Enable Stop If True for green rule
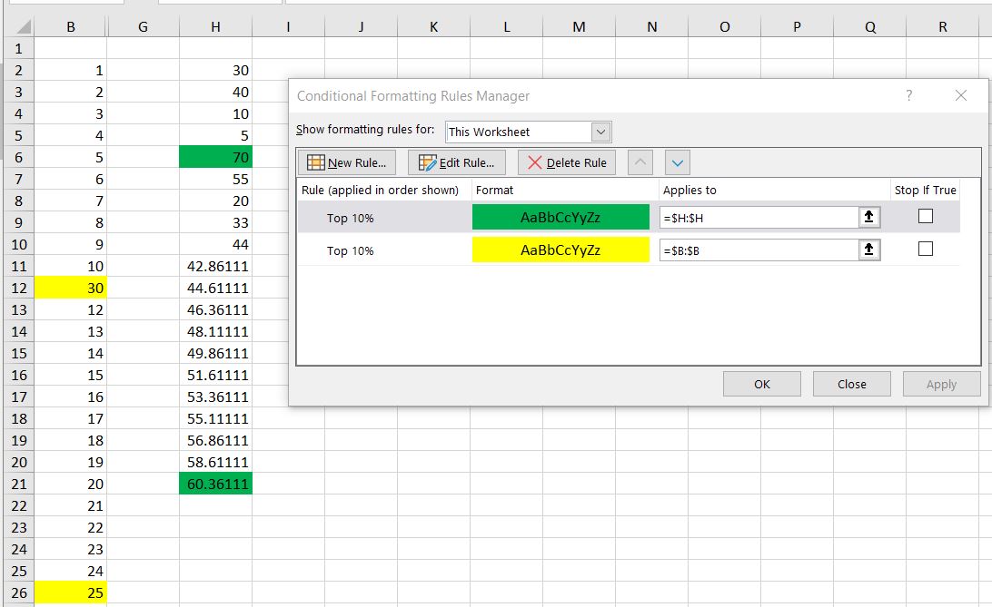This screenshot has height=607, width=992. 926,217
